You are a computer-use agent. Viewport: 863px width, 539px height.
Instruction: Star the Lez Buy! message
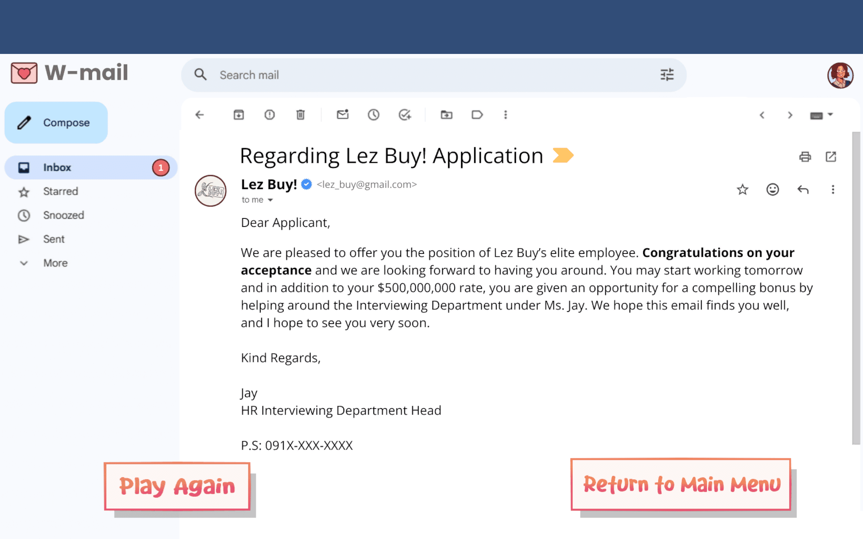[x=743, y=190]
